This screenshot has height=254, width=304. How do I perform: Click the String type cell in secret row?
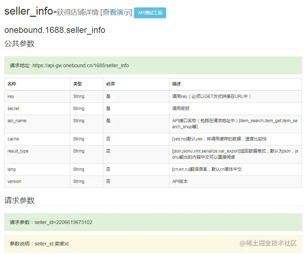pyautogui.click(x=86, y=109)
